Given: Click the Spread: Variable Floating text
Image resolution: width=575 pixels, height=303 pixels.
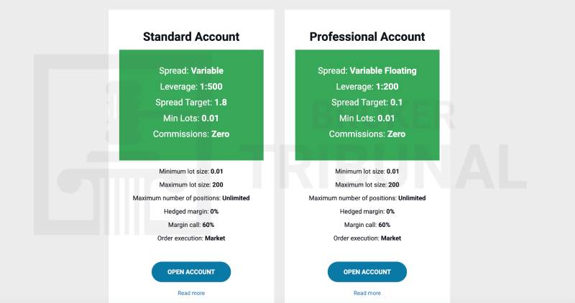Looking at the screenshot, I should pos(367,71).
